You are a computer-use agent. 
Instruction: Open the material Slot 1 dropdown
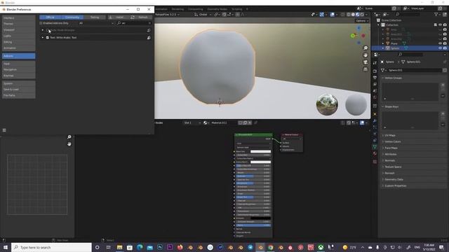(192, 123)
